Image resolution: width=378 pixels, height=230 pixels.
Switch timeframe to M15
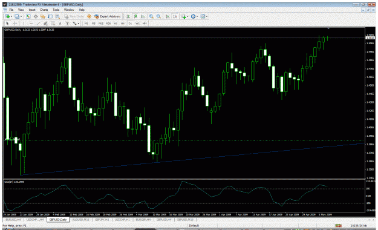coord(101,24)
